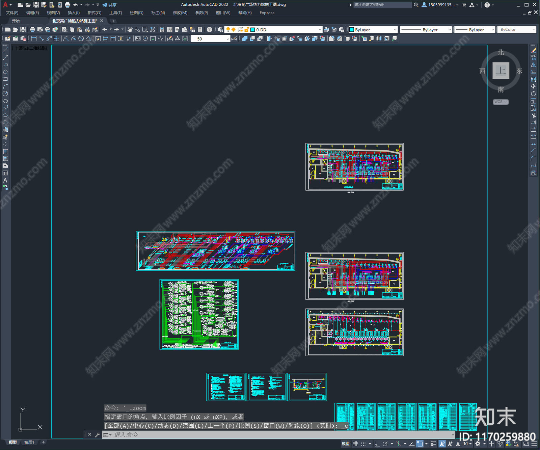The width and height of the screenshot is (540, 450).
Task: Click the 共享 share button
Action: (x=109, y=5)
